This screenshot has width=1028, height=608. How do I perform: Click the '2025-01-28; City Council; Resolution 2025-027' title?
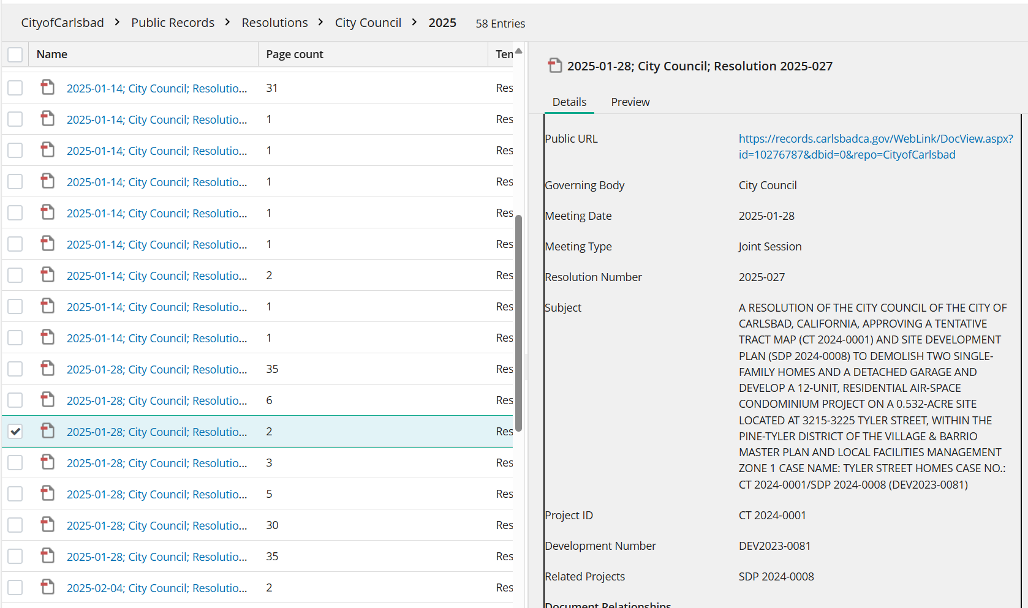700,66
